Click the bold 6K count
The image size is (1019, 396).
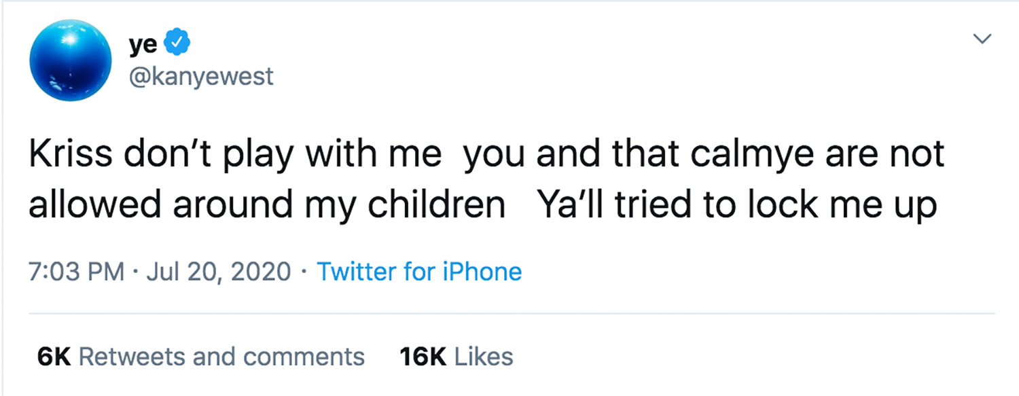(54, 357)
